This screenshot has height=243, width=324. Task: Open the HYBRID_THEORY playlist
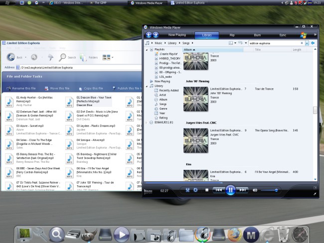pyautogui.click(x=169, y=58)
